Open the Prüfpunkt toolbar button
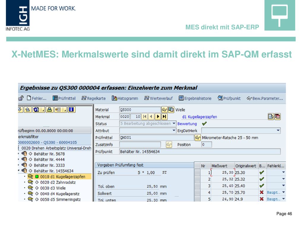 pyautogui.click(x=229, y=98)
